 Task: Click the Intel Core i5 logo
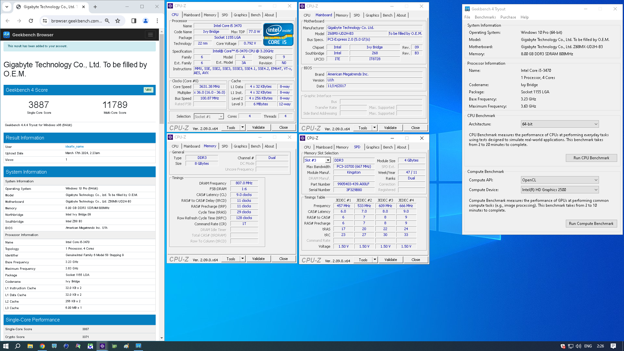tap(278, 34)
